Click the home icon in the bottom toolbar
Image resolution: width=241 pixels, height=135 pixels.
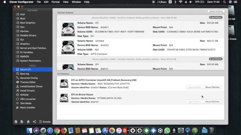point(28,121)
